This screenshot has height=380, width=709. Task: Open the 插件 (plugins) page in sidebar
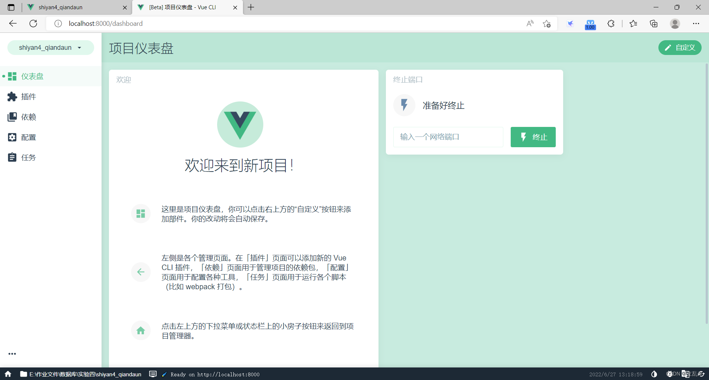click(x=28, y=96)
